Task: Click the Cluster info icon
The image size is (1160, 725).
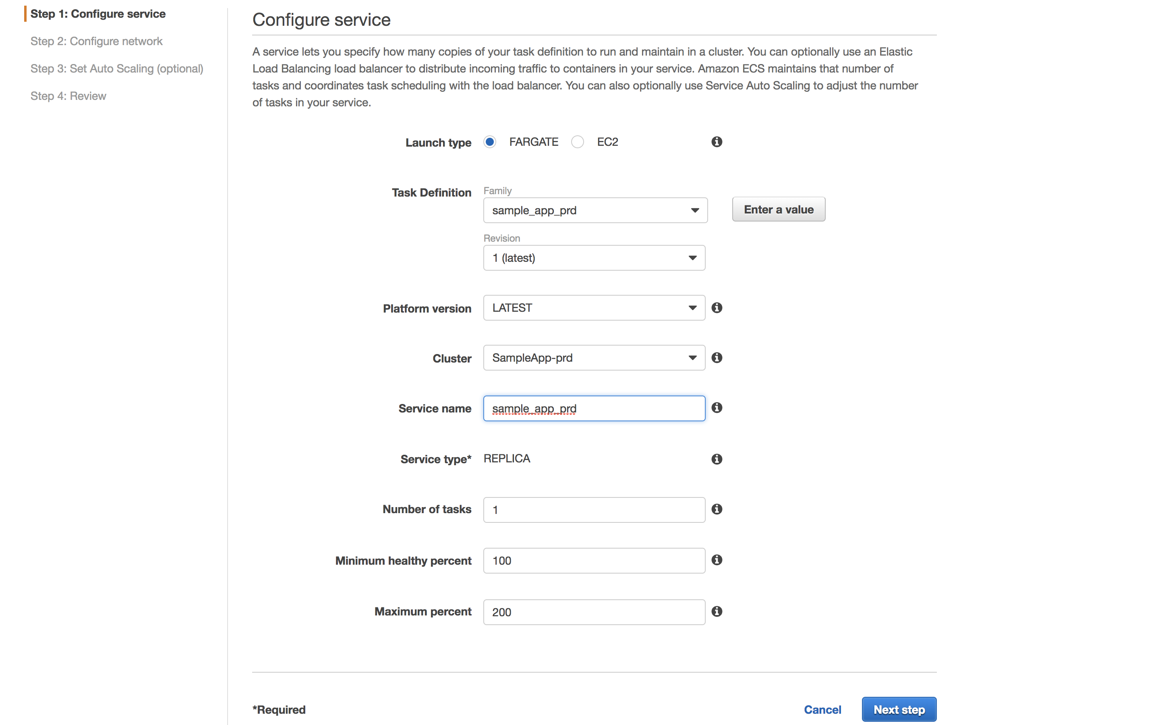Action: (x=717, y=358)
